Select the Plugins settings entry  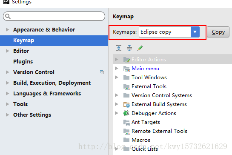(x=23, y=62)
